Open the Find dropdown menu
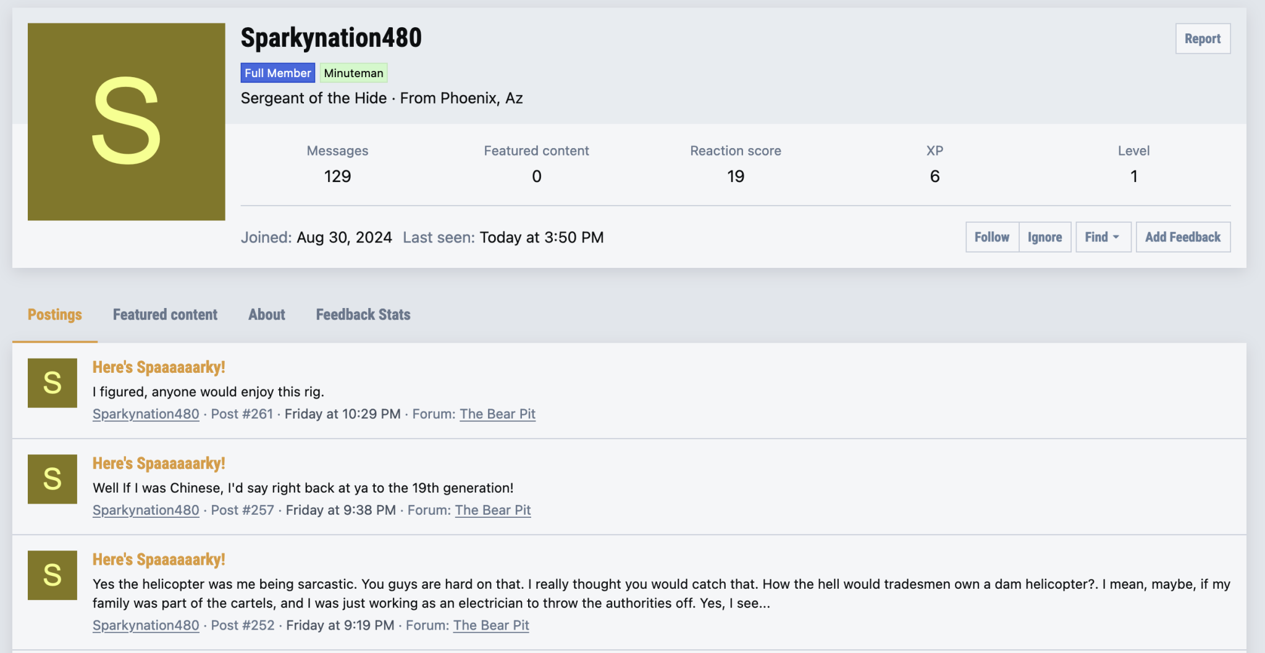Screen dimensions: 1265x653 coord(1103,237)
